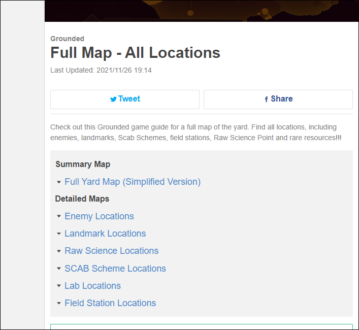The image size is (359, 330).
Task: Click the Last Updated date text
Action: [101, 70]
